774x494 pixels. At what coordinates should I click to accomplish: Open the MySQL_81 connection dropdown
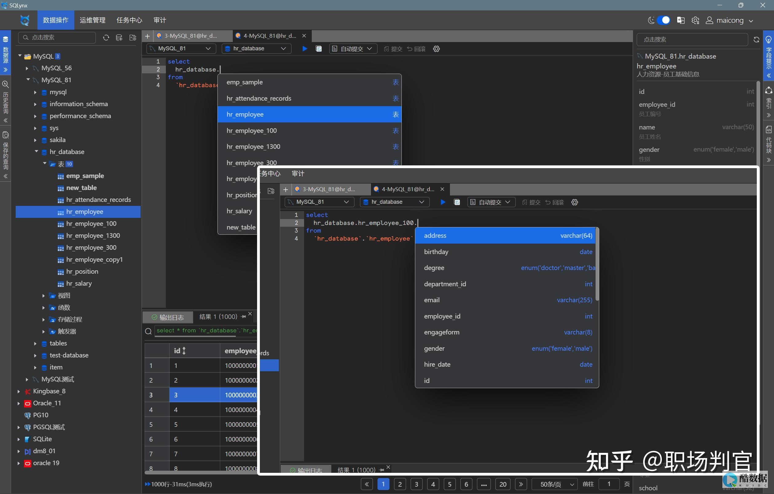click(181, 48)
